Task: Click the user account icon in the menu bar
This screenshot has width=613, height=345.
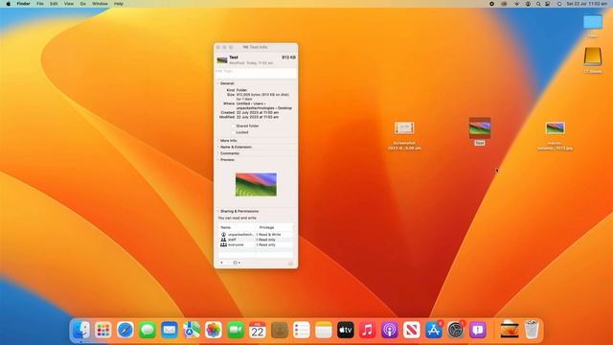Action: point(528,4)
